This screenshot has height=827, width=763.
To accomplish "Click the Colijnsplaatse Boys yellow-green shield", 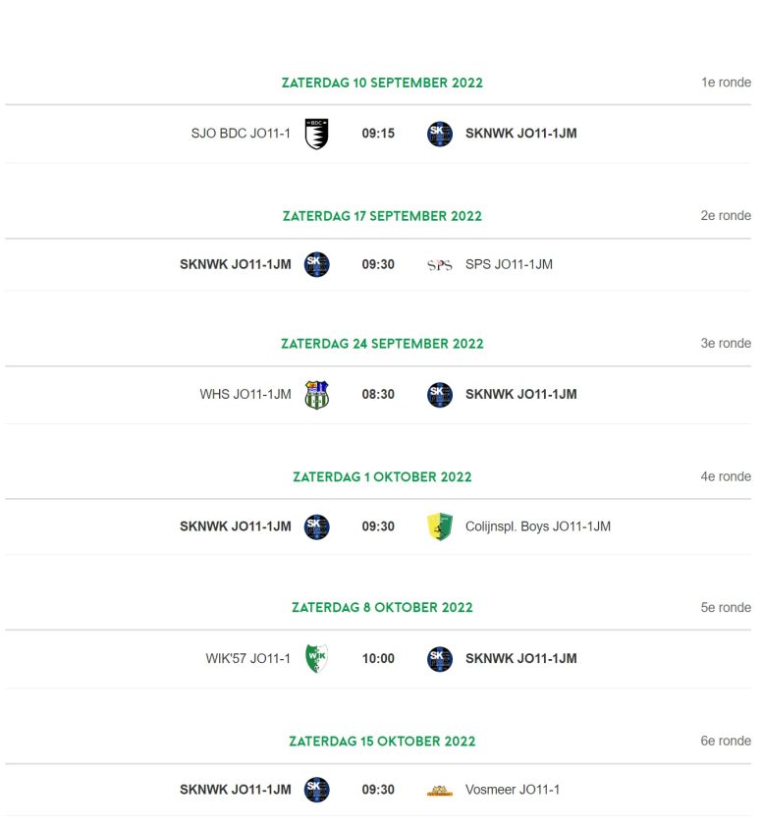I will point(439,526).
